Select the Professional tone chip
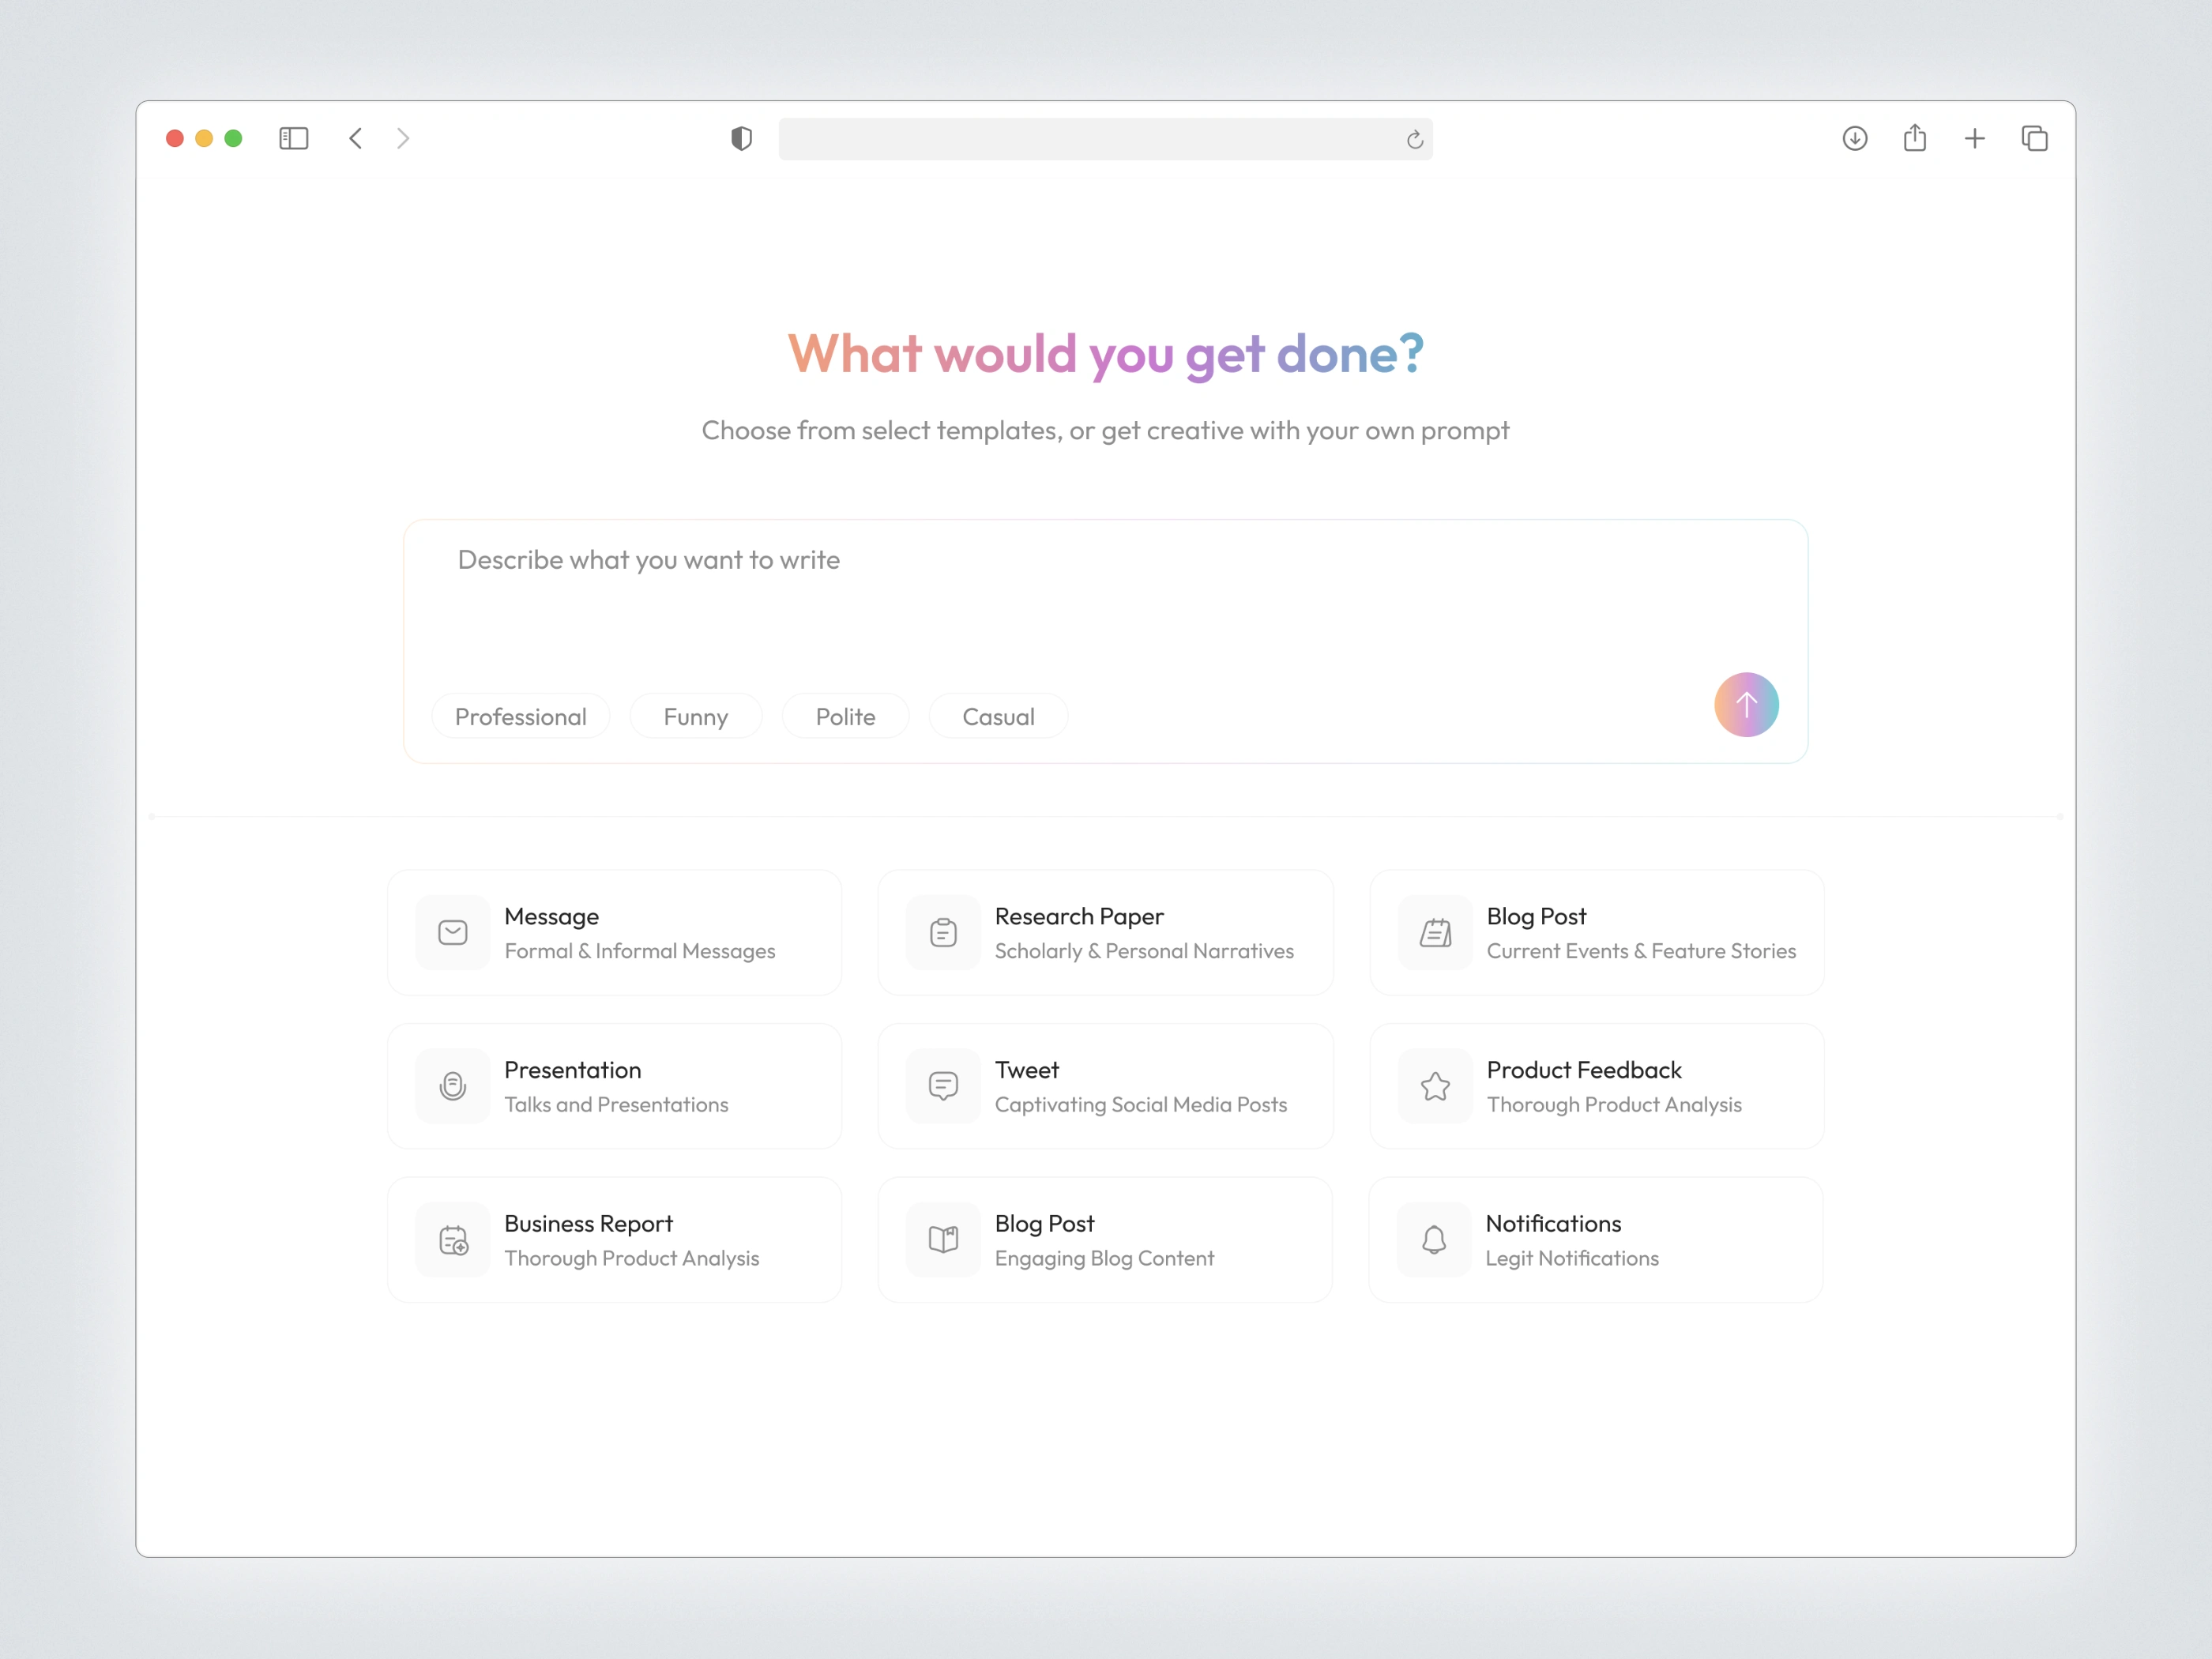Screen dimensions: 2212x1659 pyautogui.click(x=520, y=717)
